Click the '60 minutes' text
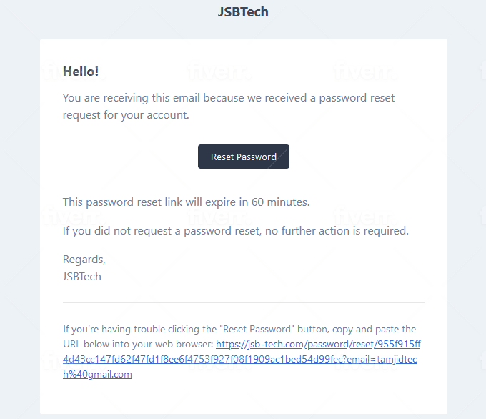Image resolution: width=486 pixels, height=419 pixels. (x=280, y=202)
